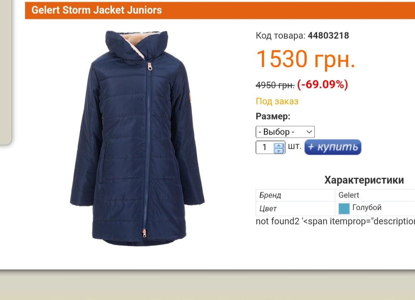The width and height of the screenshot is (415, 300).
Task: Select the Gelert brand value cell
Action: [375, 195]
